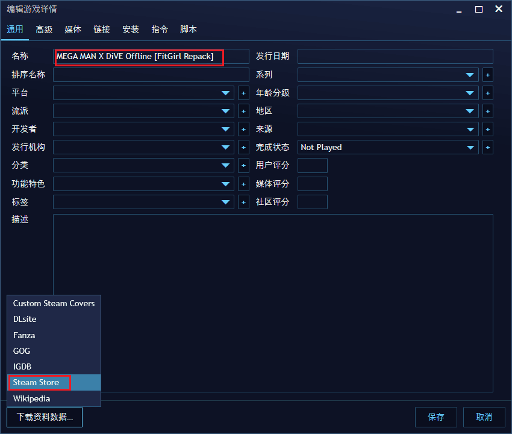Image resolution: width=512 pixels, height=434 pixels.
Task: Click the plus icon next to 年龄分级
Action: [x=488, y=93]
